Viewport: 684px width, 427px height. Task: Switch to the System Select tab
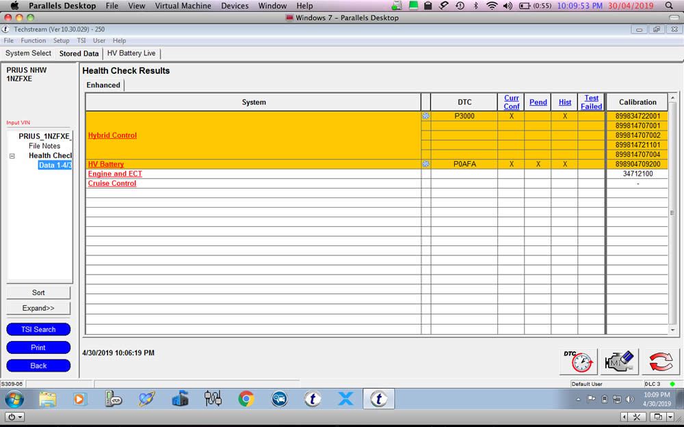pos(28,53)
